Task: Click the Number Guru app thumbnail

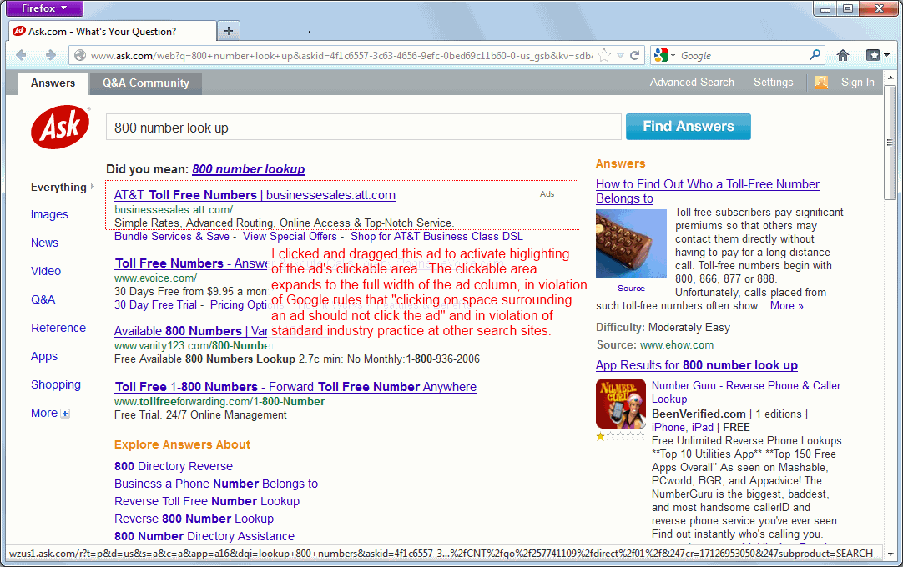Action: [621, 404]
